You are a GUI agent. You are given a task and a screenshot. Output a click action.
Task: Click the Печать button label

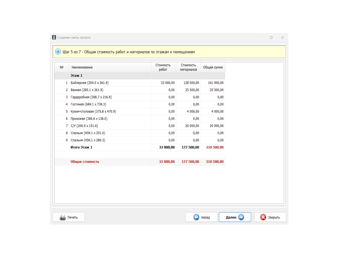[72, 217]
